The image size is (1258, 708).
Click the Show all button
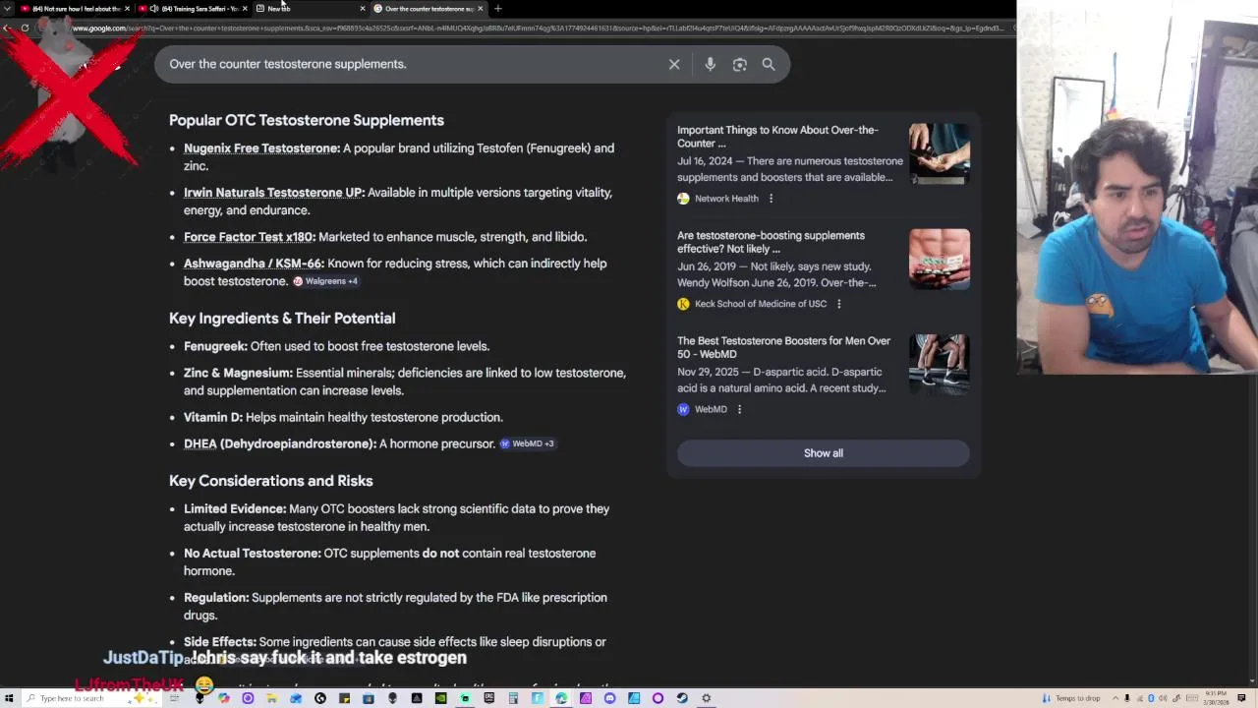pyautogui.click(x=824, y=453)
